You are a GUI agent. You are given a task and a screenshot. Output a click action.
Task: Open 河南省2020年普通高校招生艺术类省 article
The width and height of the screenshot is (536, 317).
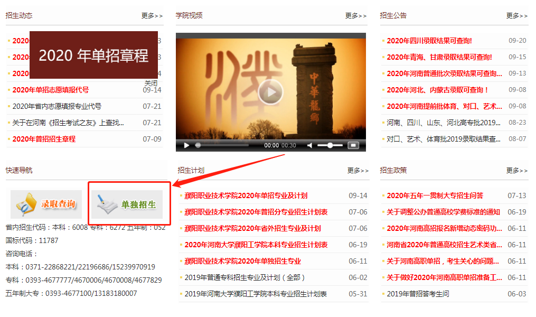click(x=445, y=245)
